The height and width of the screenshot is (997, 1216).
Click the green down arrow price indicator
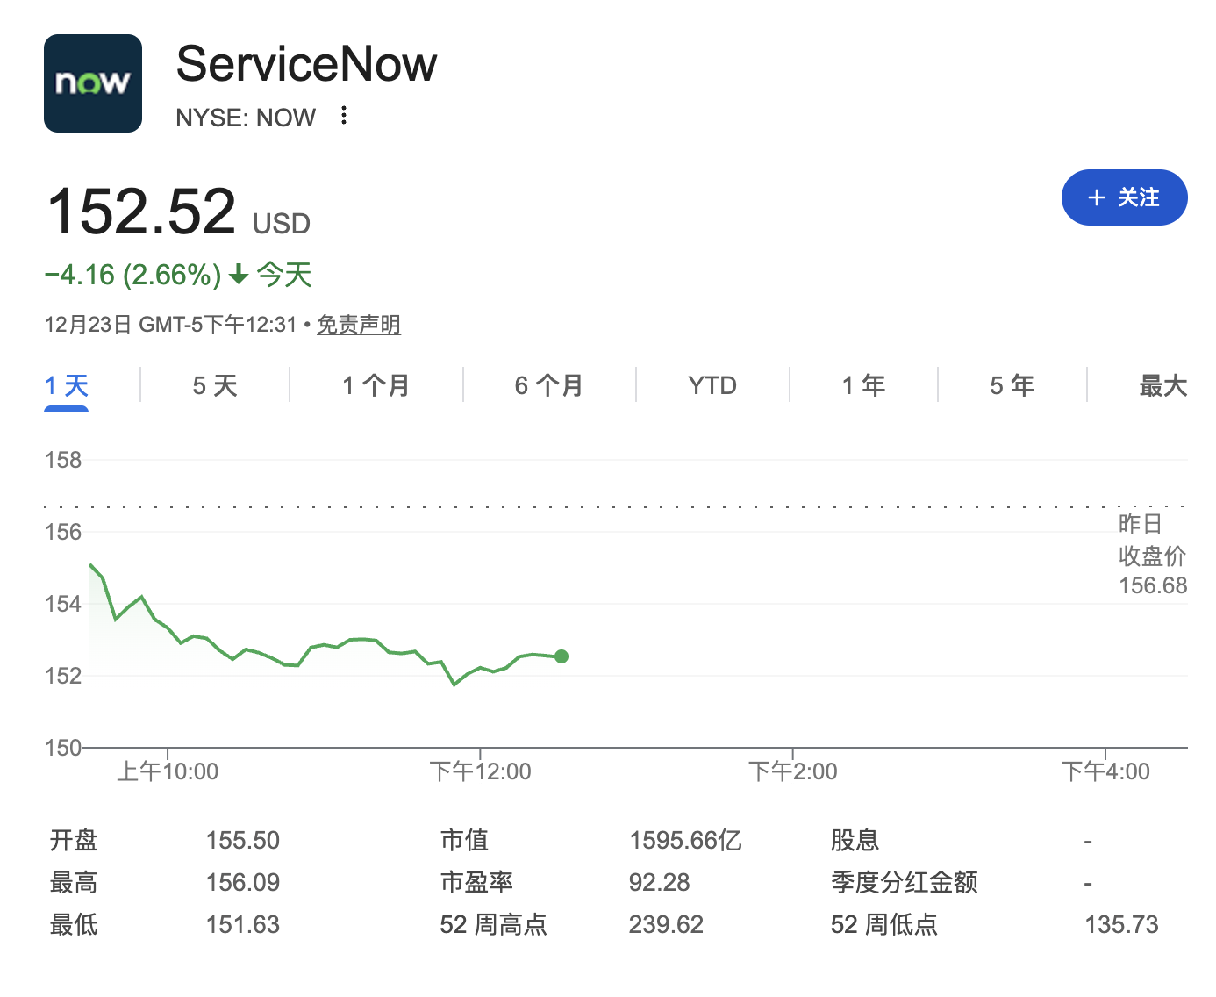point(239,276)
